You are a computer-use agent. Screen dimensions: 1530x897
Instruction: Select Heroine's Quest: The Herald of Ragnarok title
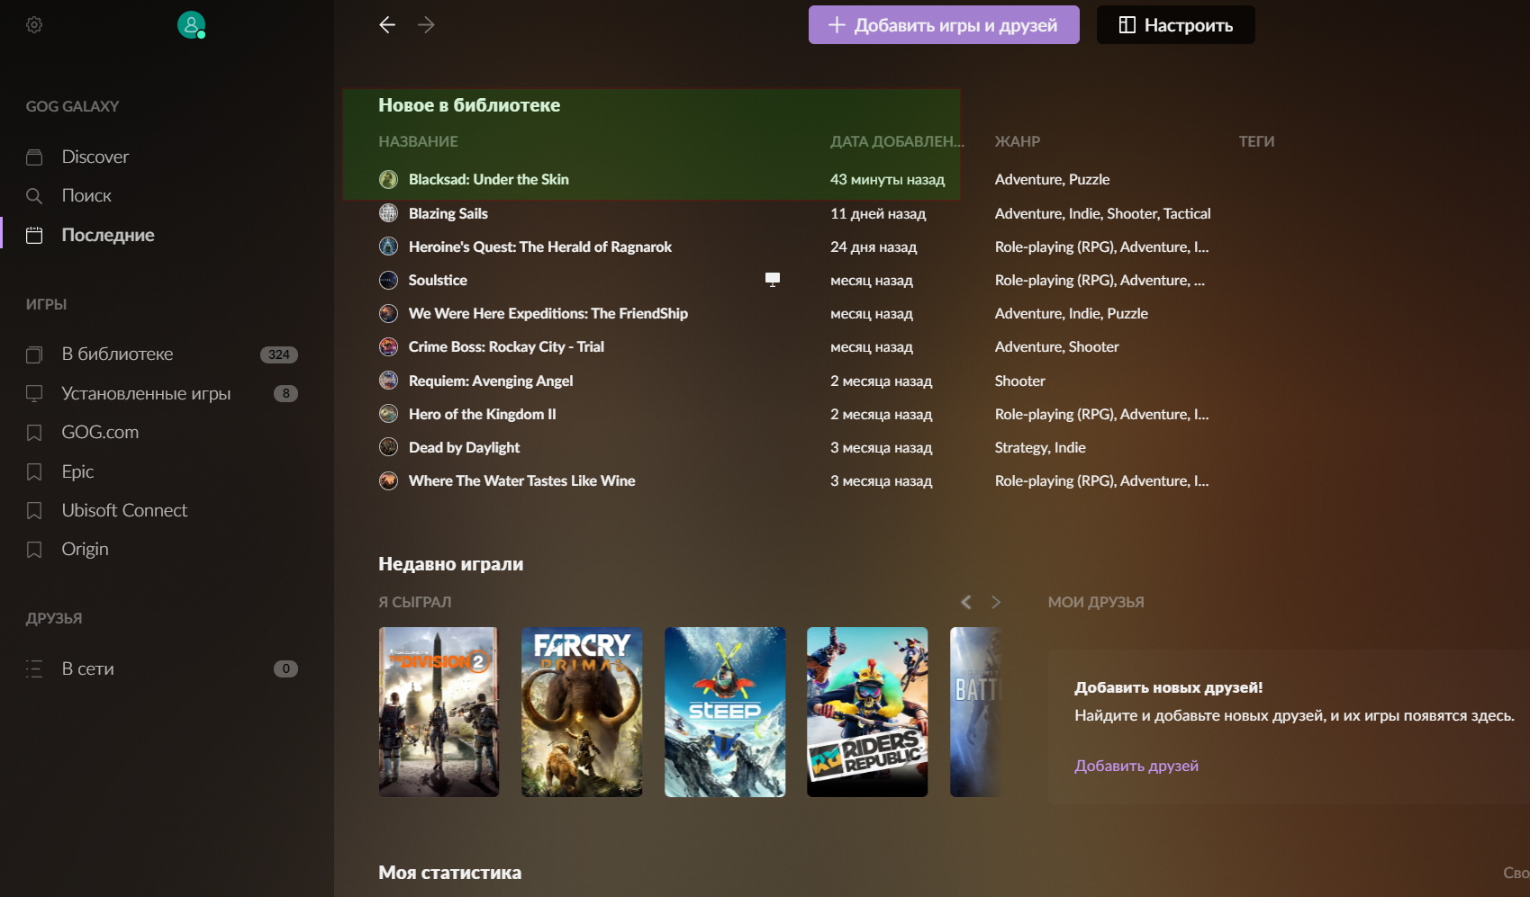(x=540, y=247)
